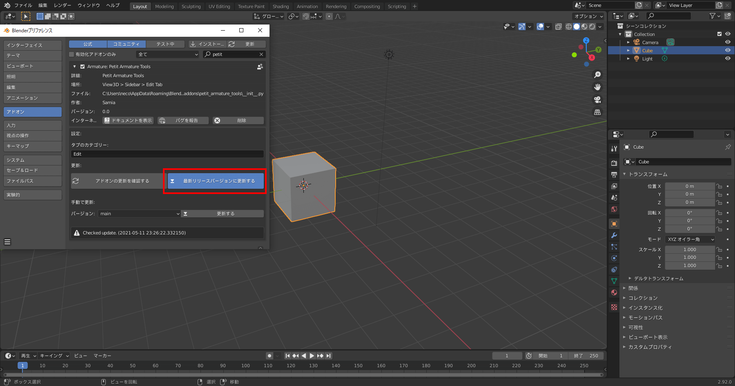Click 最新リリースバージョンに更新する button
The image size is (735, 386).
coord(216,181)
